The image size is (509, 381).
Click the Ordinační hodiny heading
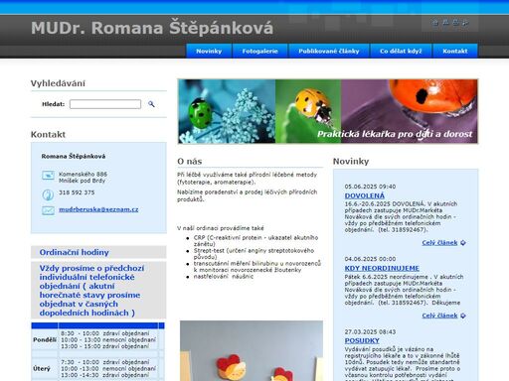click(x=75, y=252)
